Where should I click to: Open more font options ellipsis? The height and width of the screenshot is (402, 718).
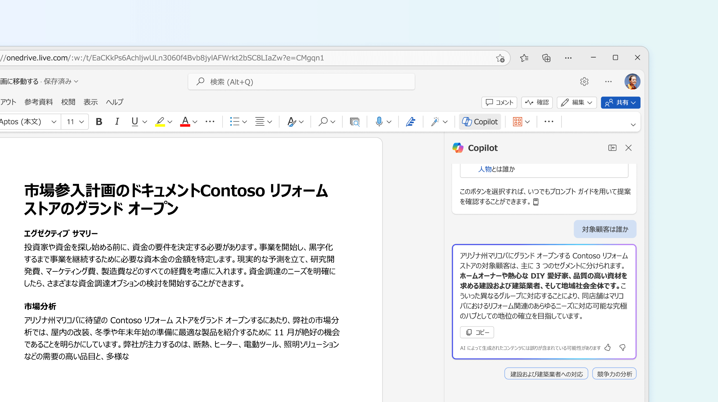pyautogui.click(x=210, y=121)
